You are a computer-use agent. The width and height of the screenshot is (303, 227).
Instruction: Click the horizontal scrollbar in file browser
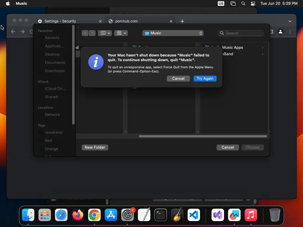pyautogui.click(x=203, y=136)
